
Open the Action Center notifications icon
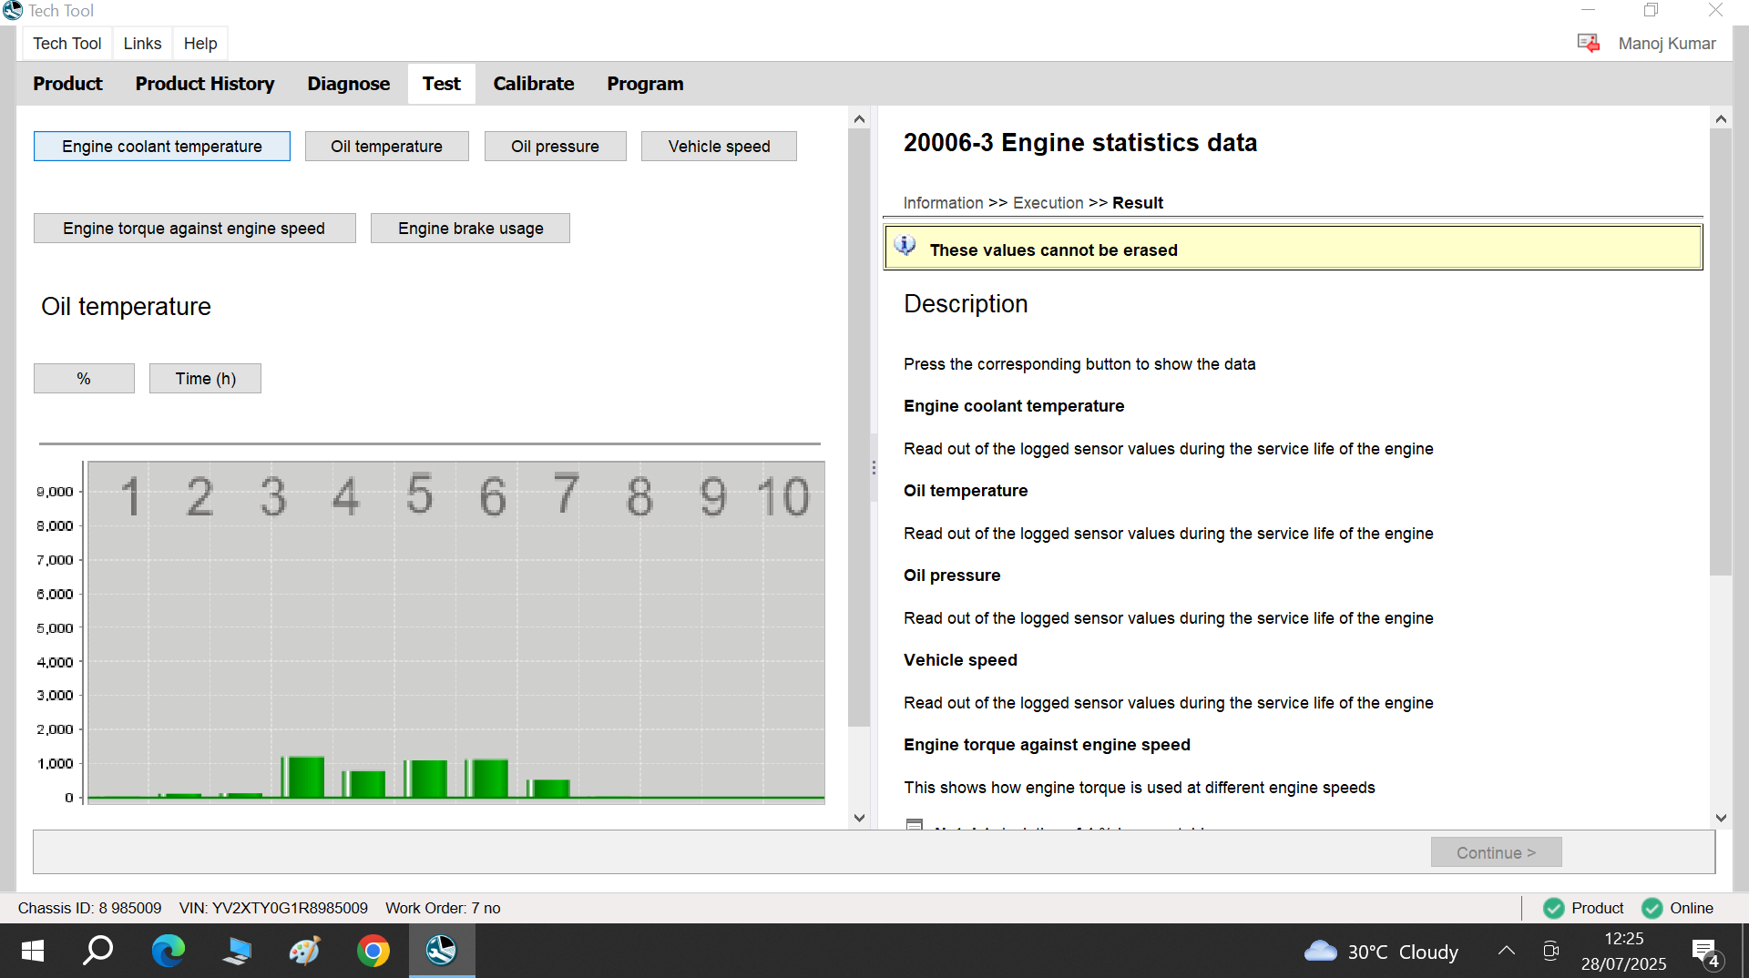(x=1704, y=953)
